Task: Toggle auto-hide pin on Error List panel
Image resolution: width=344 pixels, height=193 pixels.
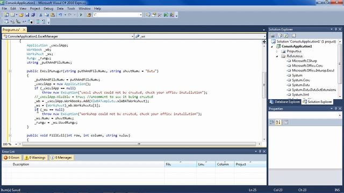Action: [x=260, y=151]
